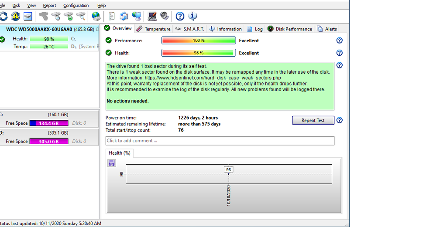Click the 'No actions needed.' text
This screenshot has height=251, width=447.
127,101
